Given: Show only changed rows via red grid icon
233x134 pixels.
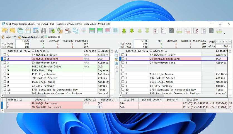Looking at the screenshot, I should tap(107, 30).
